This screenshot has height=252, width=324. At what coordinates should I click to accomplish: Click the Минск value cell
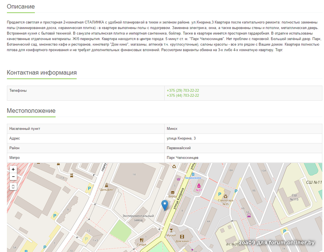pos(172,129)
